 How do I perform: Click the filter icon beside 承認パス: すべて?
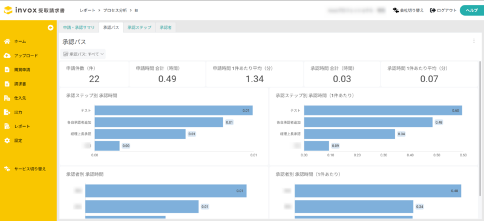point(65,54)
